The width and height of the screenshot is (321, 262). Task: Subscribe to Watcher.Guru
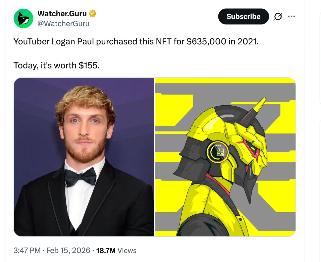coord(244,17)
